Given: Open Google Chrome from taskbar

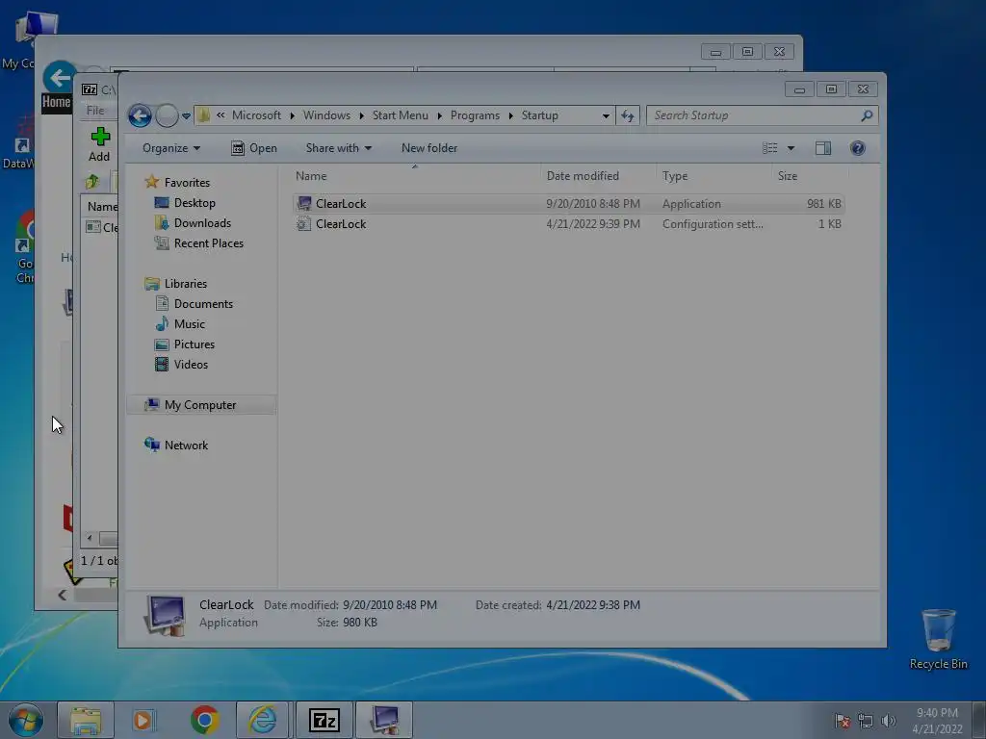Looking at the screenshot, I should pos(204,720).
